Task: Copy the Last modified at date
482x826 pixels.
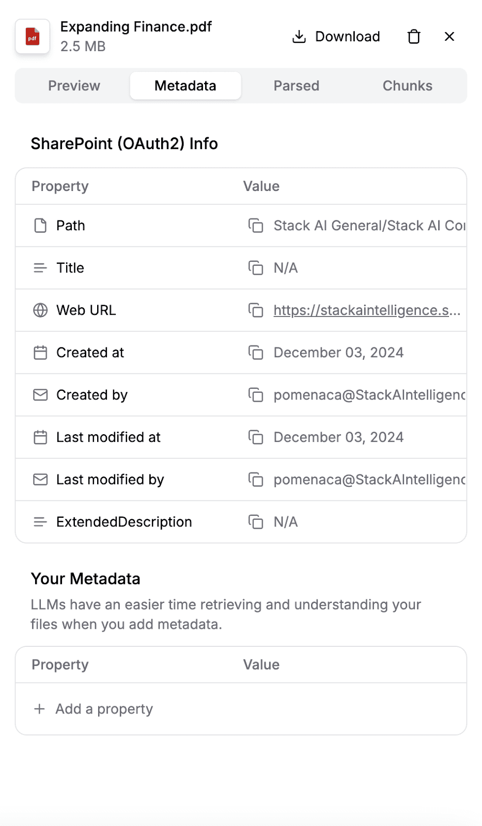Action: click(256, 437)
